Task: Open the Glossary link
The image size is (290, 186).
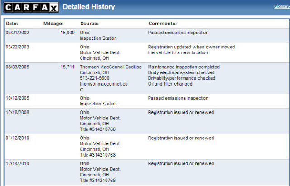Action: coord(282,6)
